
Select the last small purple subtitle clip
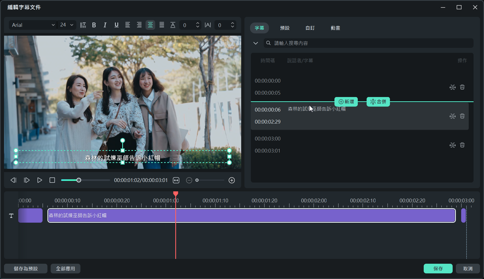463,215
